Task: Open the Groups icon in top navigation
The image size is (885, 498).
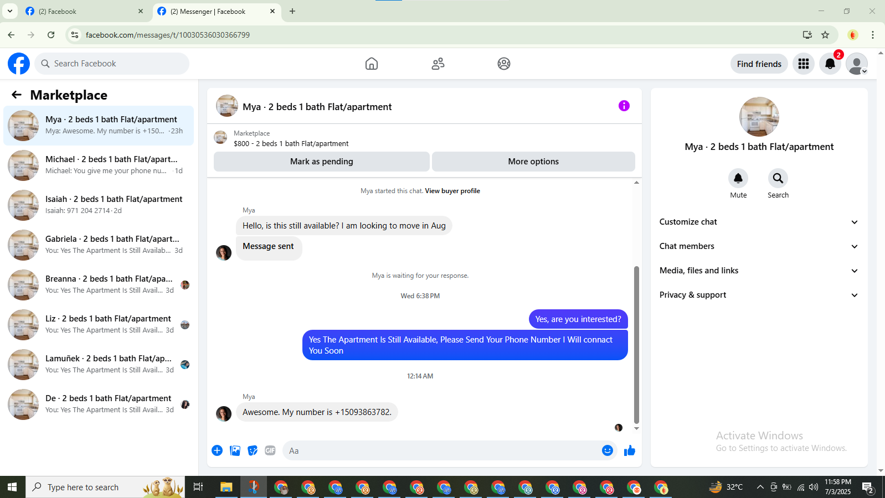Action: [504, 64]
